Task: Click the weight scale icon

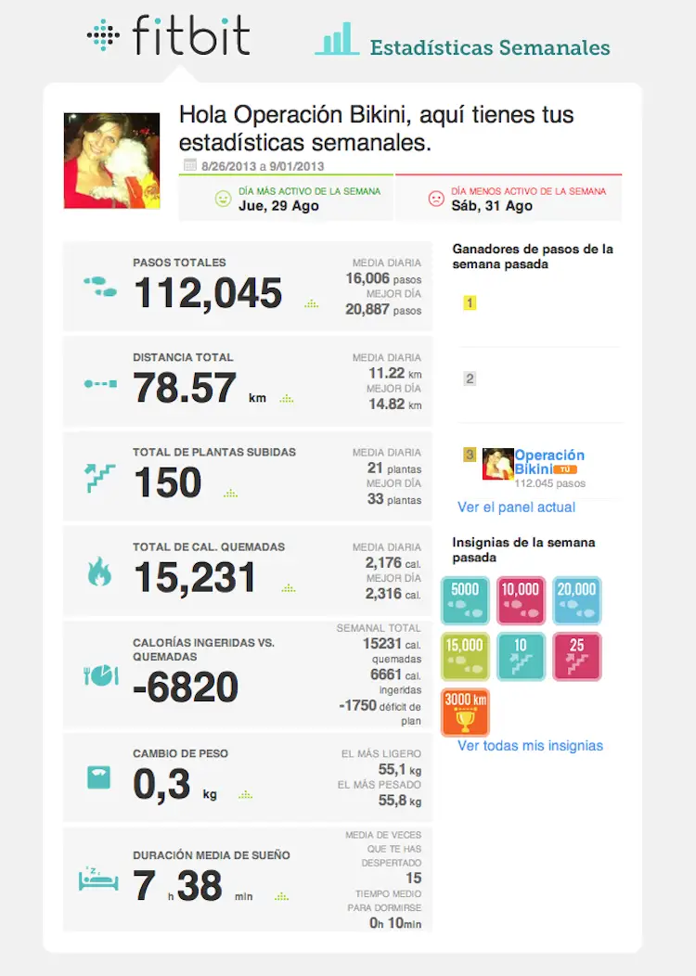Action: tap(99, 777)
